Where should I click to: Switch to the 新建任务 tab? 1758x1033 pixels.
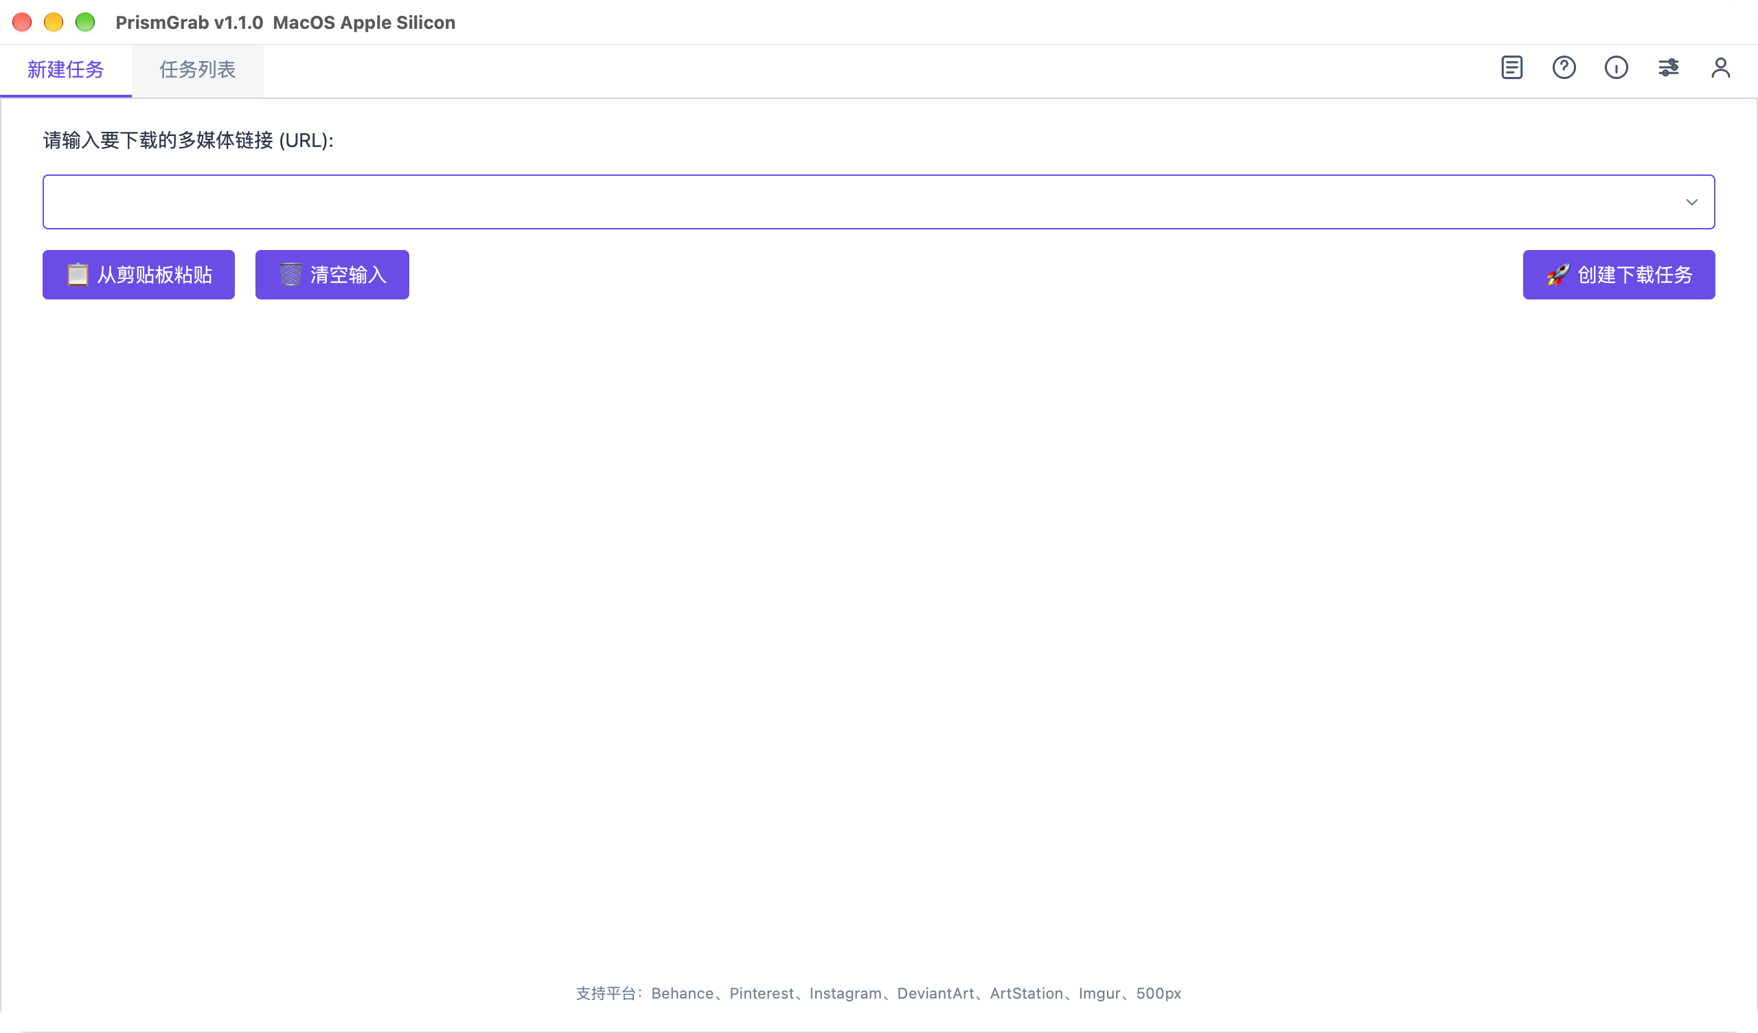(65, 70)
